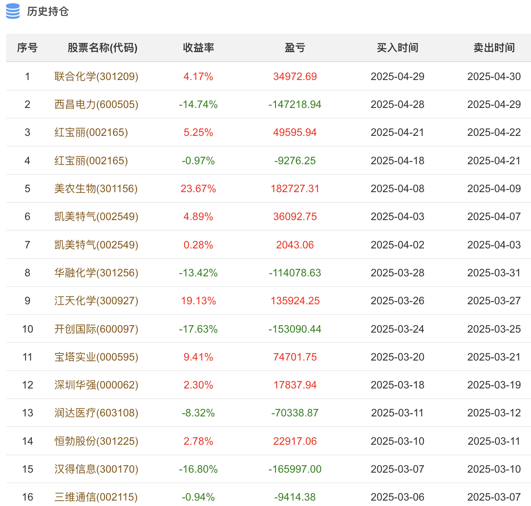Screen dimensions: 531x506
Task: Select the loss figure -153090.44
Action: [295, 329]
